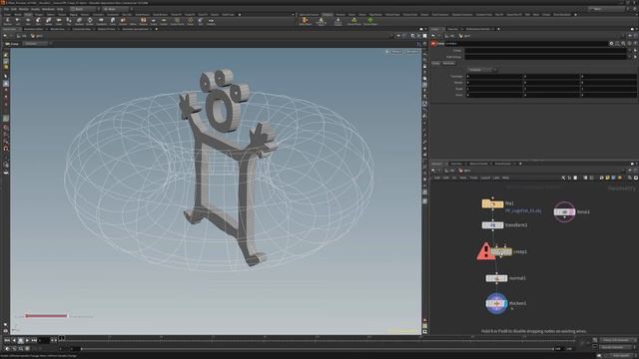Click the back arrow in network path bar
Viewport: 639px width, 359px height.
(x=433, y=171)
